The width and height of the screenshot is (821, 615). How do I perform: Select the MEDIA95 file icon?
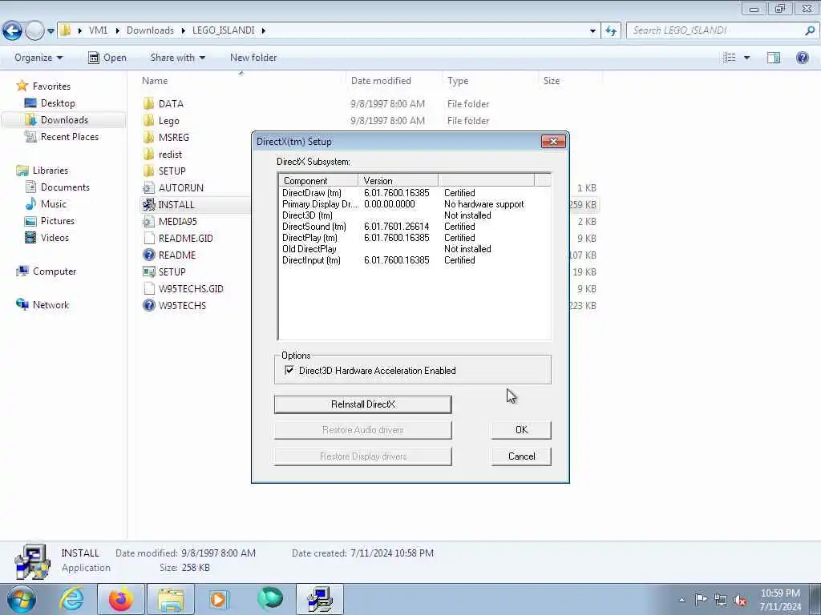click(x=148, y=221)
